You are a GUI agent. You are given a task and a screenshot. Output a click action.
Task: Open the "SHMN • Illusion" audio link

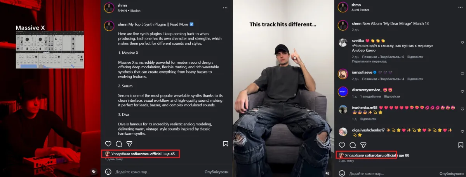[129, 11]
